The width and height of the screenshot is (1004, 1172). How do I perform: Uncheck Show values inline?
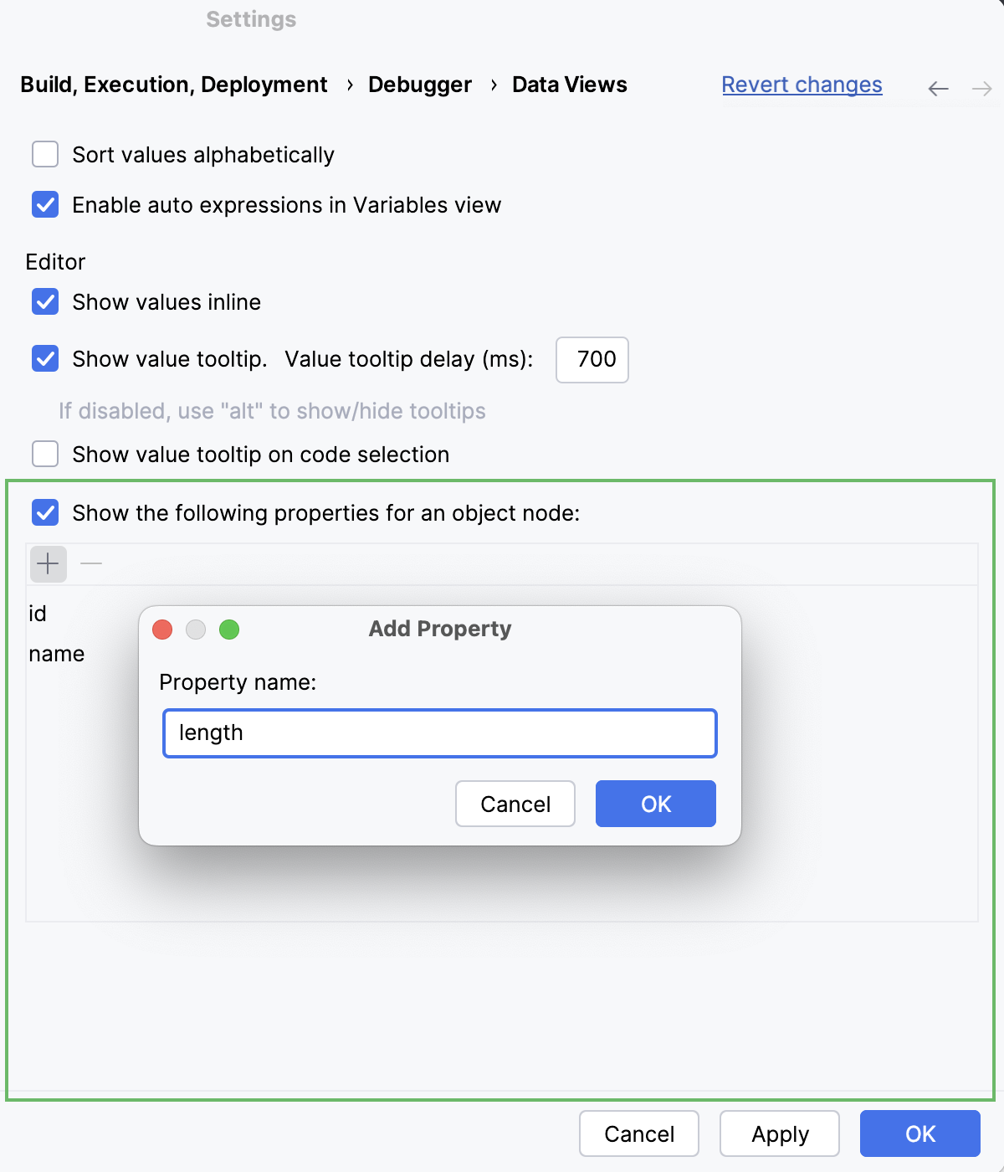point(45,302)
